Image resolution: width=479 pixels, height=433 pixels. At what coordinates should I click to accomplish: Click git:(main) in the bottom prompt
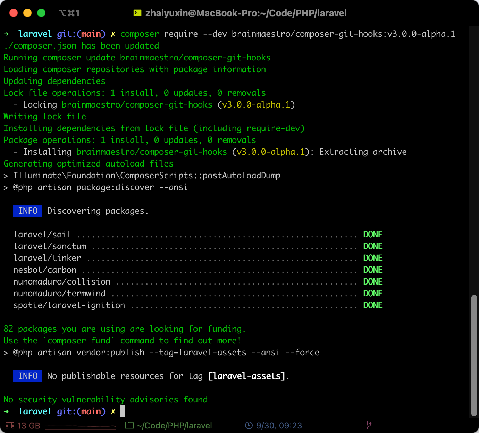pyautogui.click(x=81, y=411)
